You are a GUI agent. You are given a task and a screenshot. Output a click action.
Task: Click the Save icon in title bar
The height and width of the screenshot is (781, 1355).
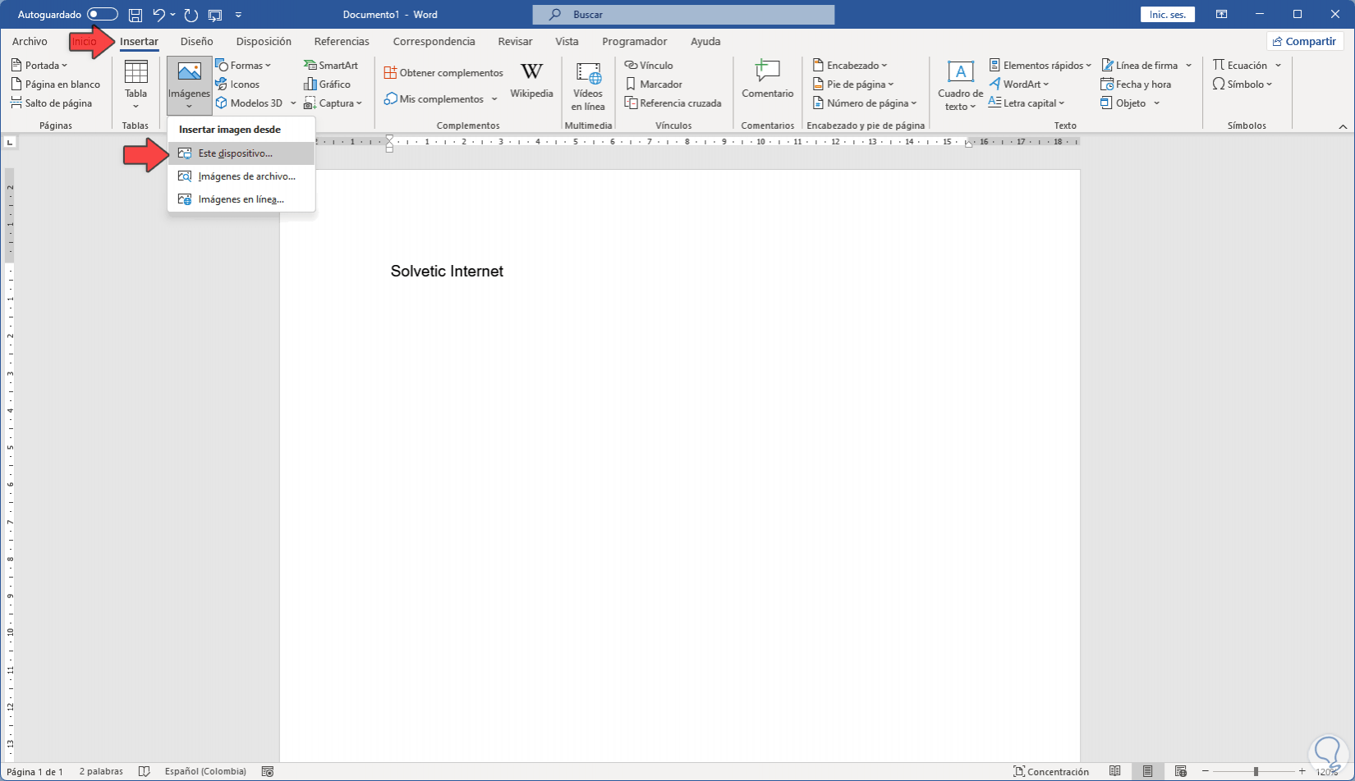coord(135,15)
